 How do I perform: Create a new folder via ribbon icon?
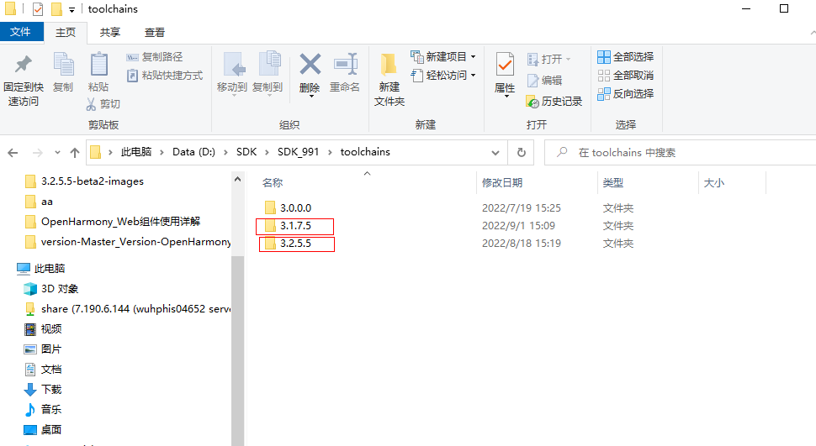click(389, 66)
